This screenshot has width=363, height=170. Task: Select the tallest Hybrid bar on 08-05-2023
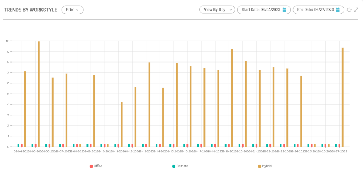(x=39, y=94)
